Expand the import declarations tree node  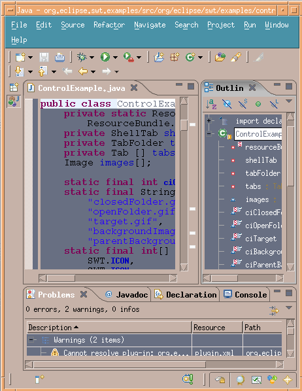coord(209,121)
